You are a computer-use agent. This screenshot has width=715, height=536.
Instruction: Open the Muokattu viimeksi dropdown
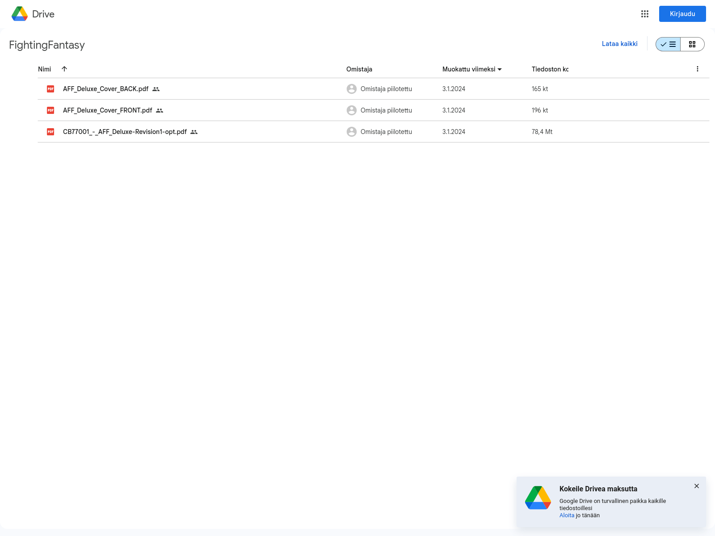(472, 69)
